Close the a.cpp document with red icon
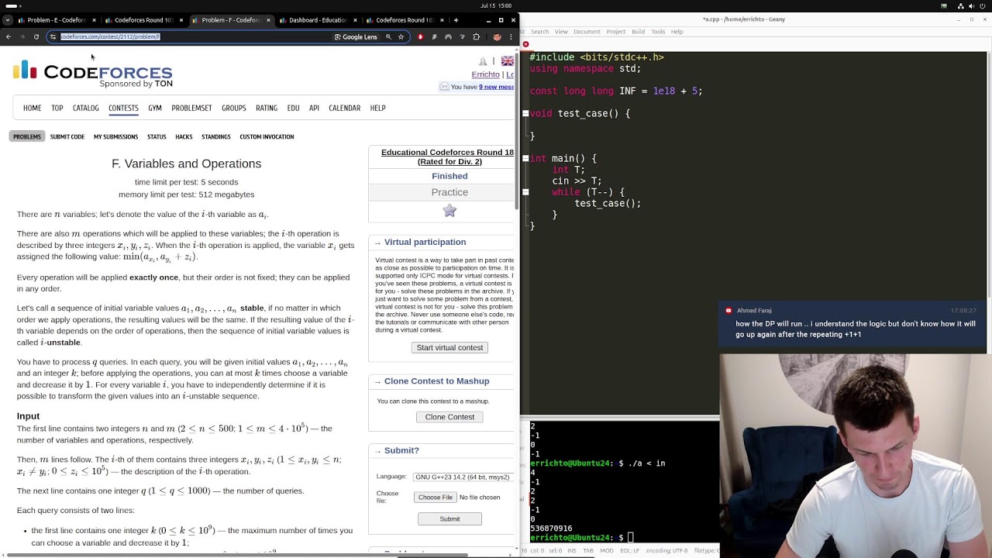992x558 pixels. coord(525,44)
